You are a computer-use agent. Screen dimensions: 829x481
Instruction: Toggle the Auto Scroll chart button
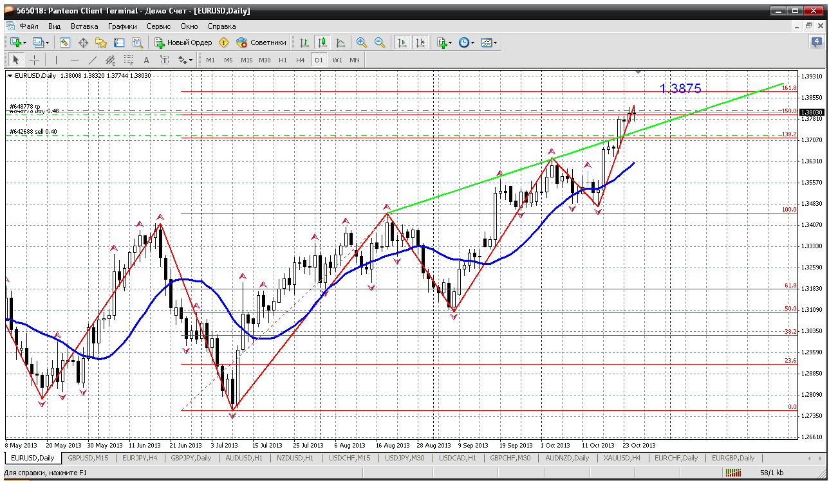tap(402, 42)
